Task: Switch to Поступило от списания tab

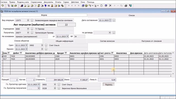Action: coord(152,41)
